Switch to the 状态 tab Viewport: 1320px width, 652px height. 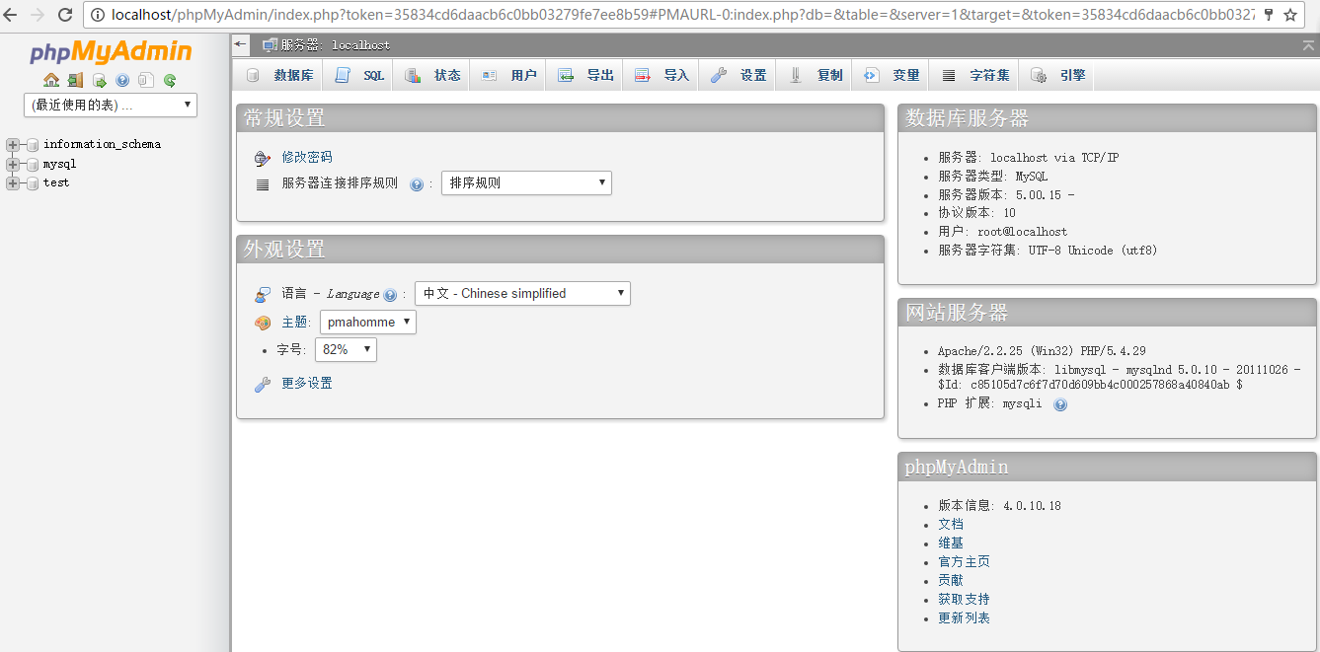432,75
